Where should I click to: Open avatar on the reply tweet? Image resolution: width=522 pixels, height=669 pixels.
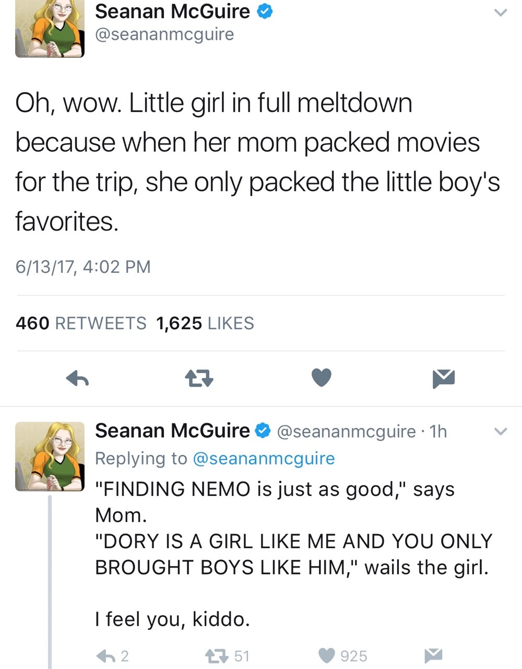pyautogui.click(x=50, y=456)
